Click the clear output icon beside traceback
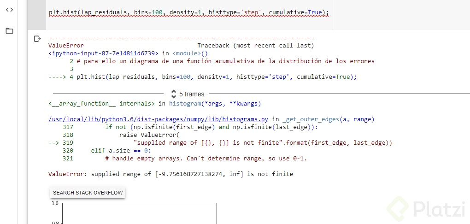 37,39
